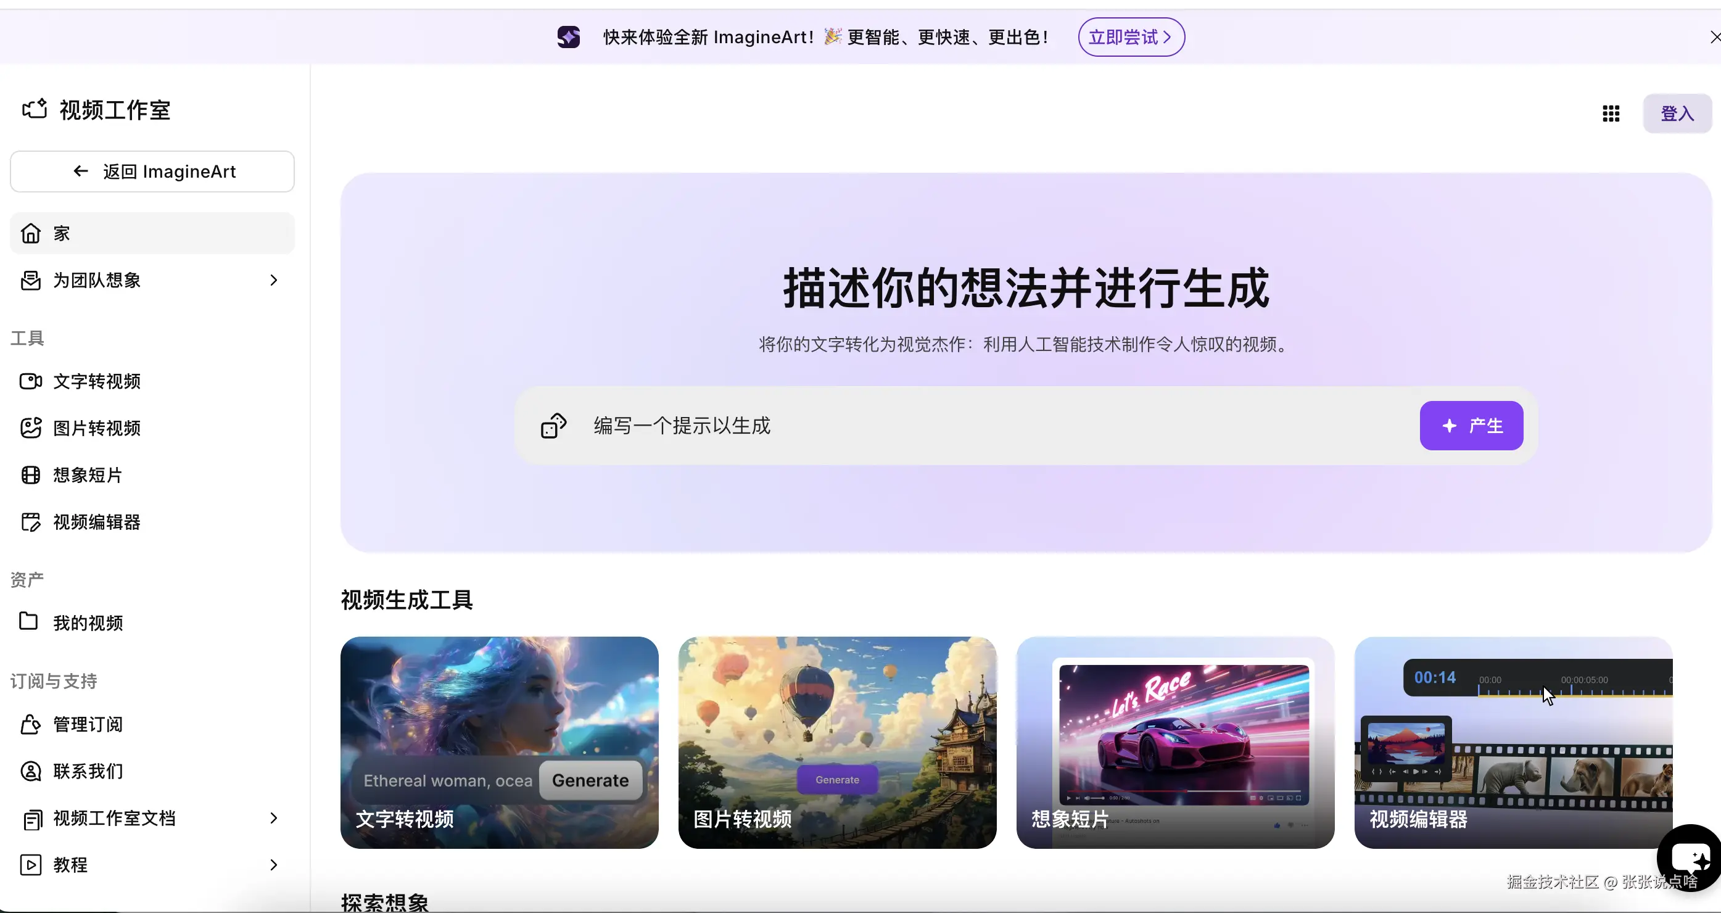Select 想象短片 sidebar item
Screen dimensions: 1721x913
pos(88,475)
